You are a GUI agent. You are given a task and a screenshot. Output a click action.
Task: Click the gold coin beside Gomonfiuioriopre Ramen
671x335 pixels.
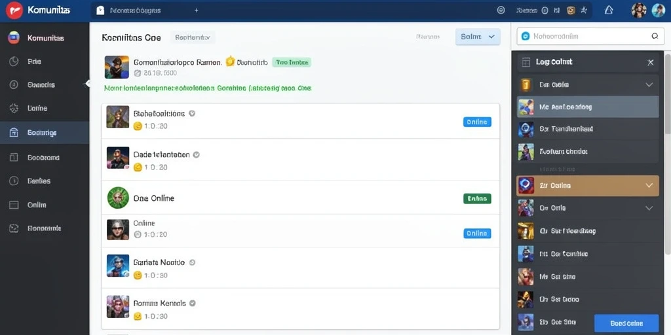(x=230, y=62)
